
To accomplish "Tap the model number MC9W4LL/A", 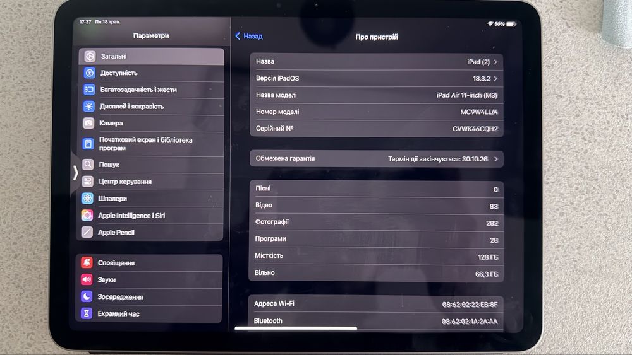I will pyautogui.click(x=479, y=112).
